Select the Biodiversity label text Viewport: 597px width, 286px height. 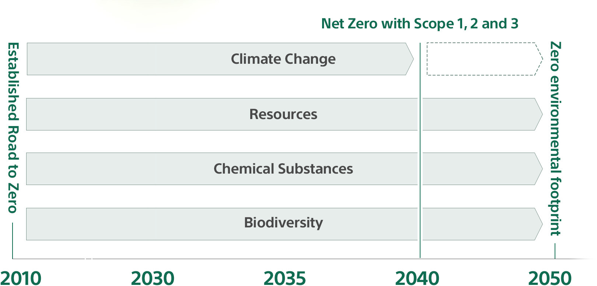pyautogui.click(x=283, y=223)
